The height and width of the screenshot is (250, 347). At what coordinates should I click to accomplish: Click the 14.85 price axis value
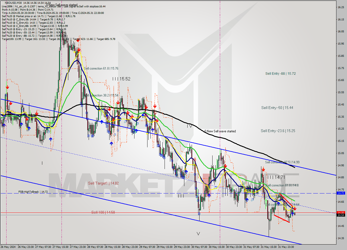pos(341,177)
